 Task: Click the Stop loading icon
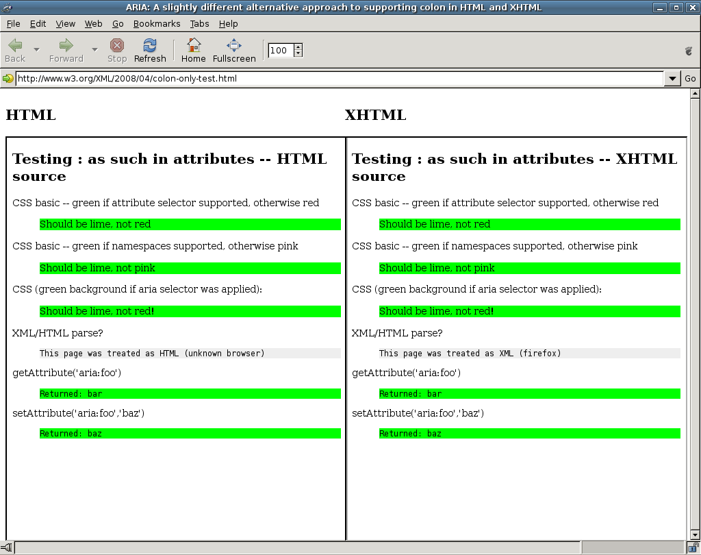tap(116, 45)
